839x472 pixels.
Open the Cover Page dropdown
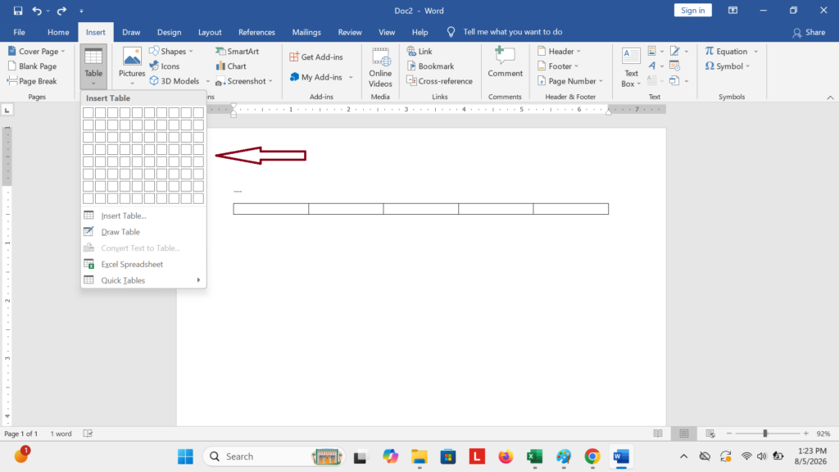point(36,52)
